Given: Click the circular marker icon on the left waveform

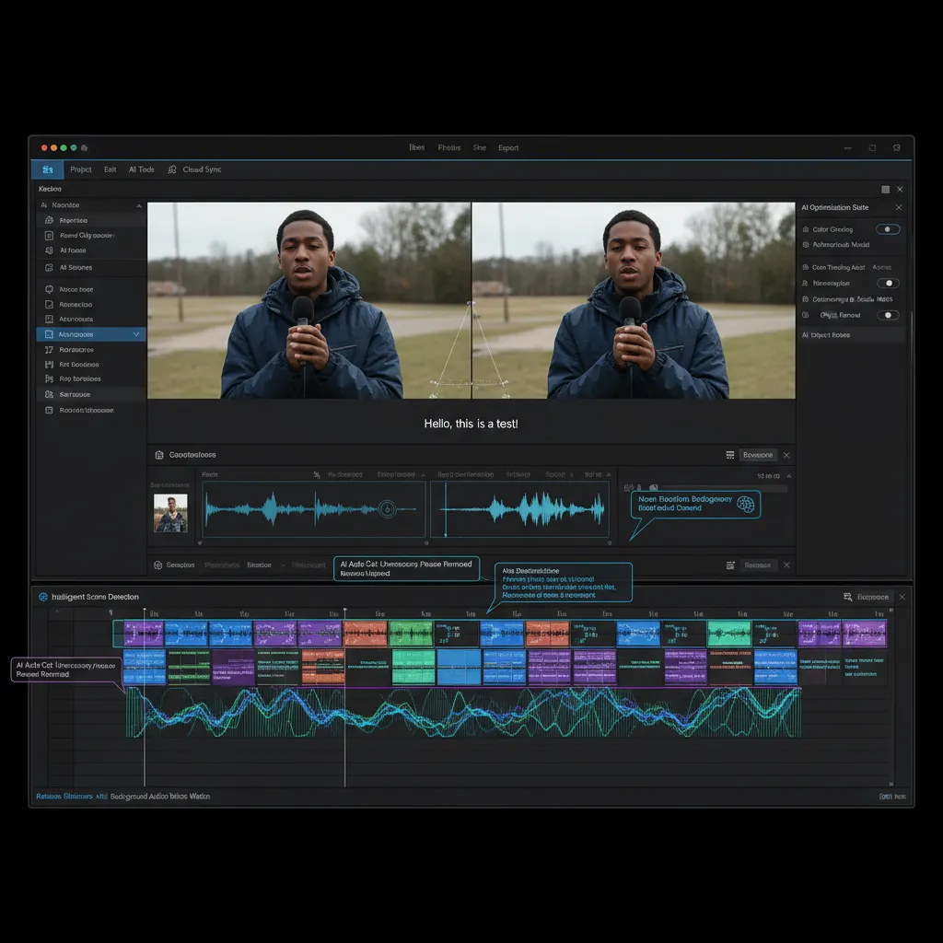Looking at the screenshot, I should click(x=388, y=508).
